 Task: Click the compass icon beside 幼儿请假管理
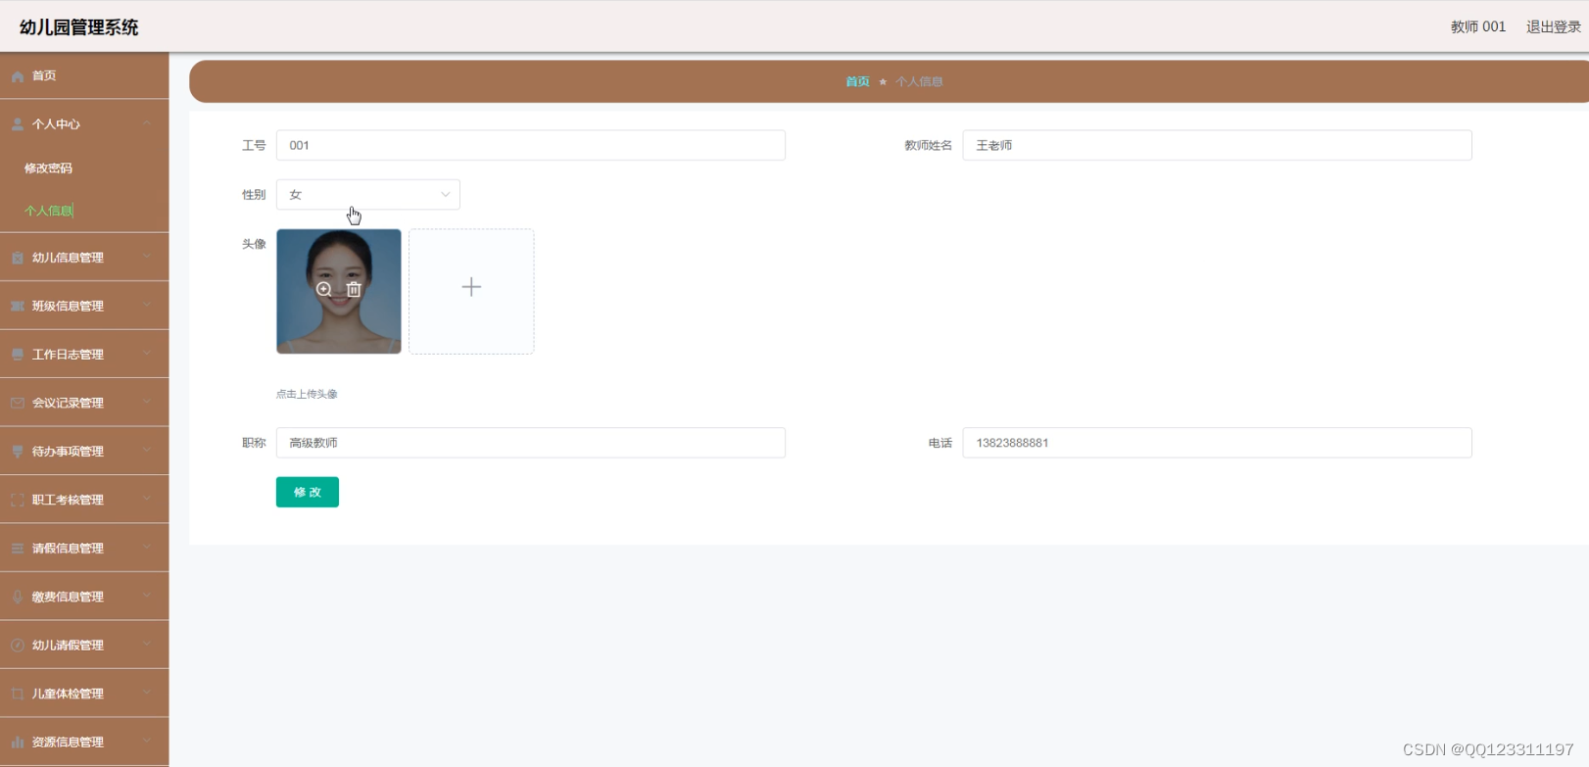pos(18,646)
